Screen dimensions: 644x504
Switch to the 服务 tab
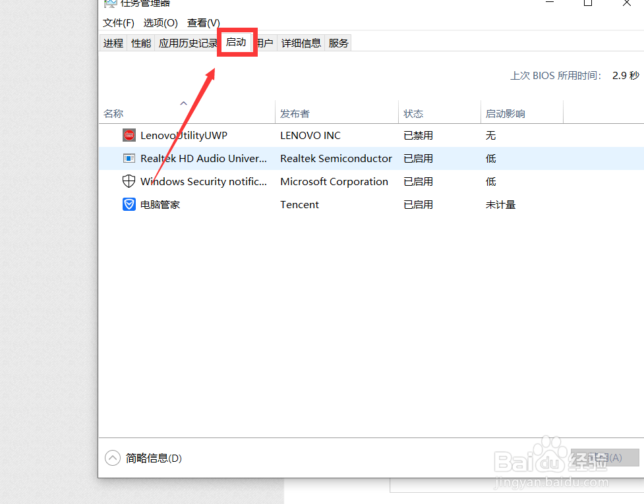tap(338, 43)
